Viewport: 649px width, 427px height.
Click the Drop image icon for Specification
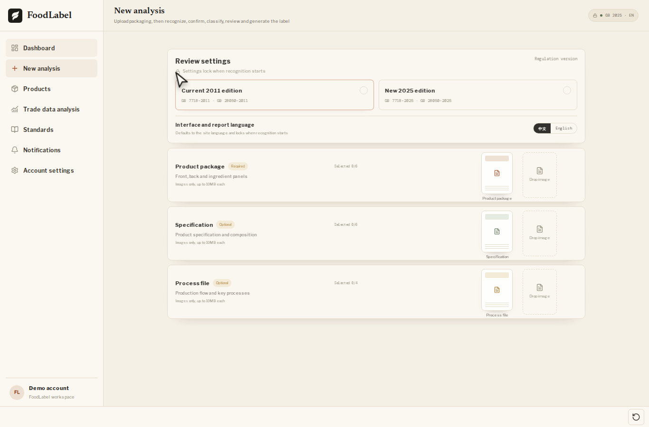click(540, 229)
